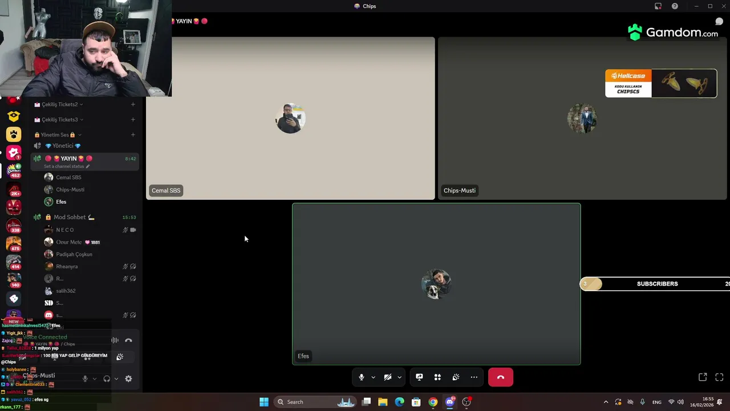Open microphone options arrow in call bar
Viewport: 730px width, 411px height.
[373, 377]
